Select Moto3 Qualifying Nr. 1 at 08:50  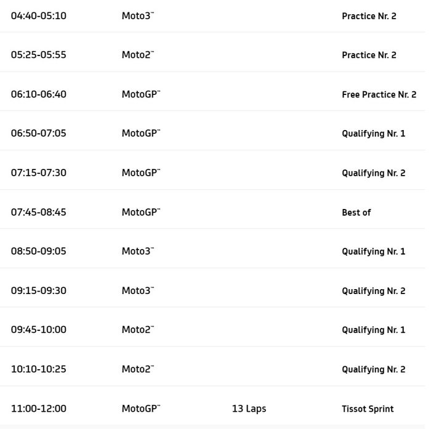373,251
